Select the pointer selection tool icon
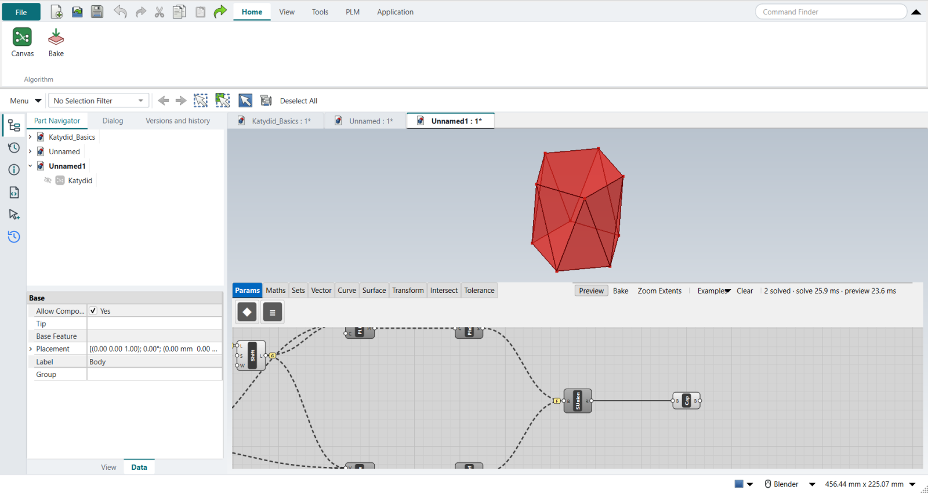The height and width of the screenshot is (493, 928). 245,101
